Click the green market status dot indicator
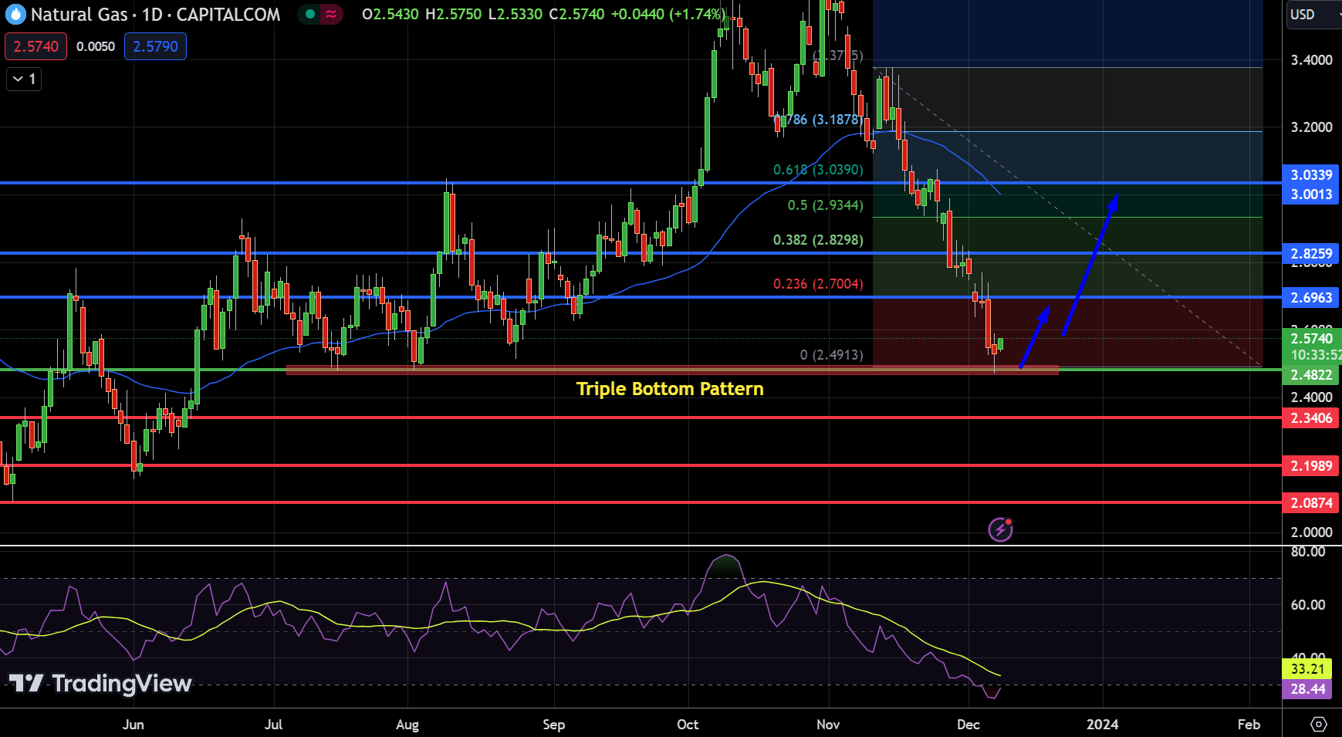Viewport: 1342px width, 737px height. coord(309,14)
